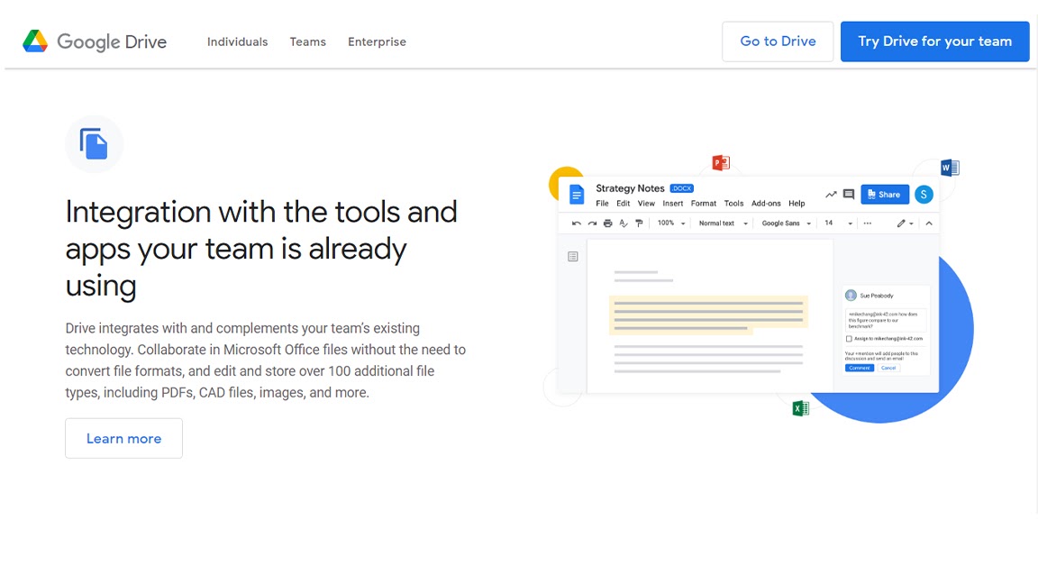Open the Normal text styles dropdown
This screenshot has width=1038, height=584.
[722, 223]
